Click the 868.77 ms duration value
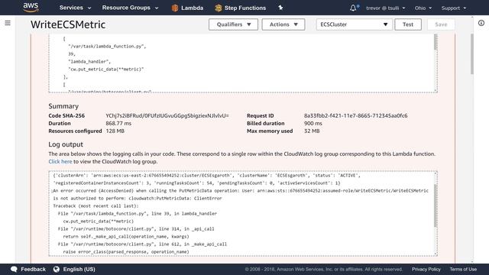The width and height of the screenshot is (489, 275). tap(118, 124)
